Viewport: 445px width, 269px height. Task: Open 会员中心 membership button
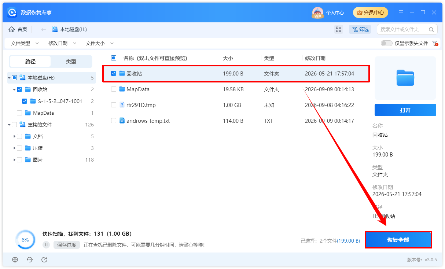(370, 12)
